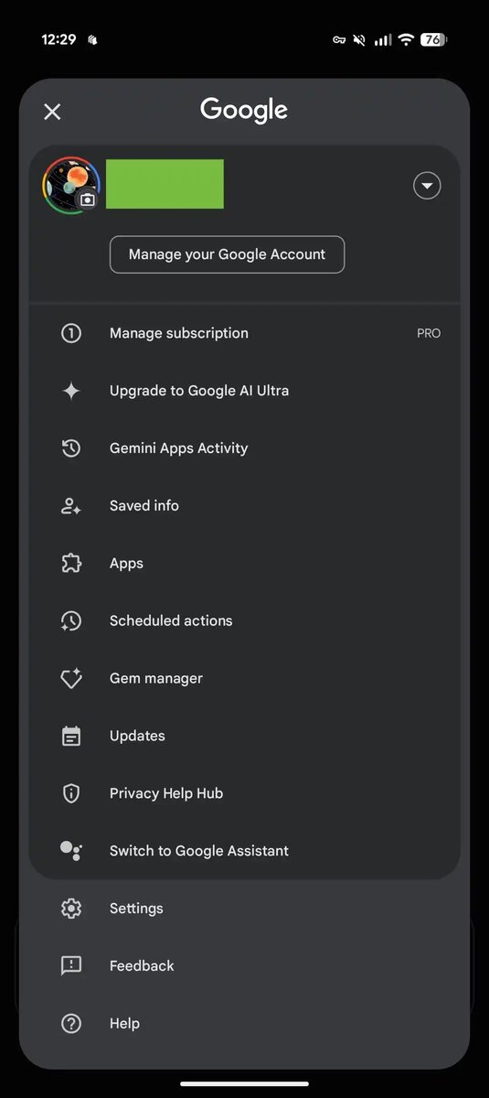Open Manage your Google Account

pyautogui.click(x=227, y=254)
